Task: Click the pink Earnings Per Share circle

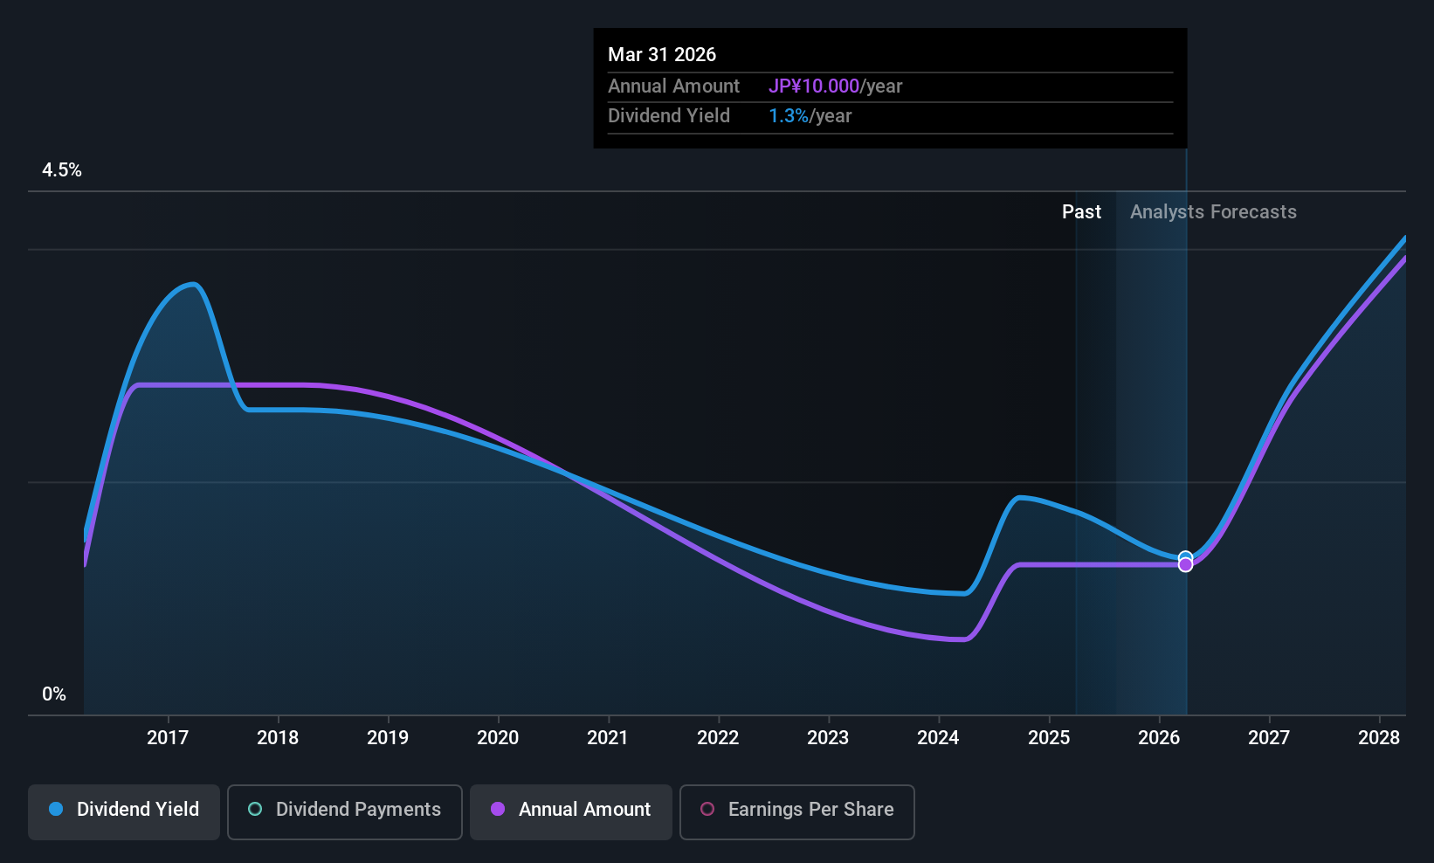Action: coord(707,810)
